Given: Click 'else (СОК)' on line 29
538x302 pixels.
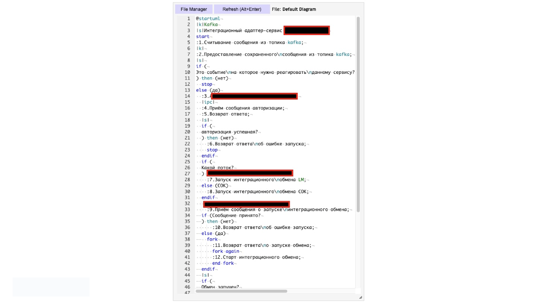Looking at the screenshot, I should pyautogui.click(x=215, y=186).
